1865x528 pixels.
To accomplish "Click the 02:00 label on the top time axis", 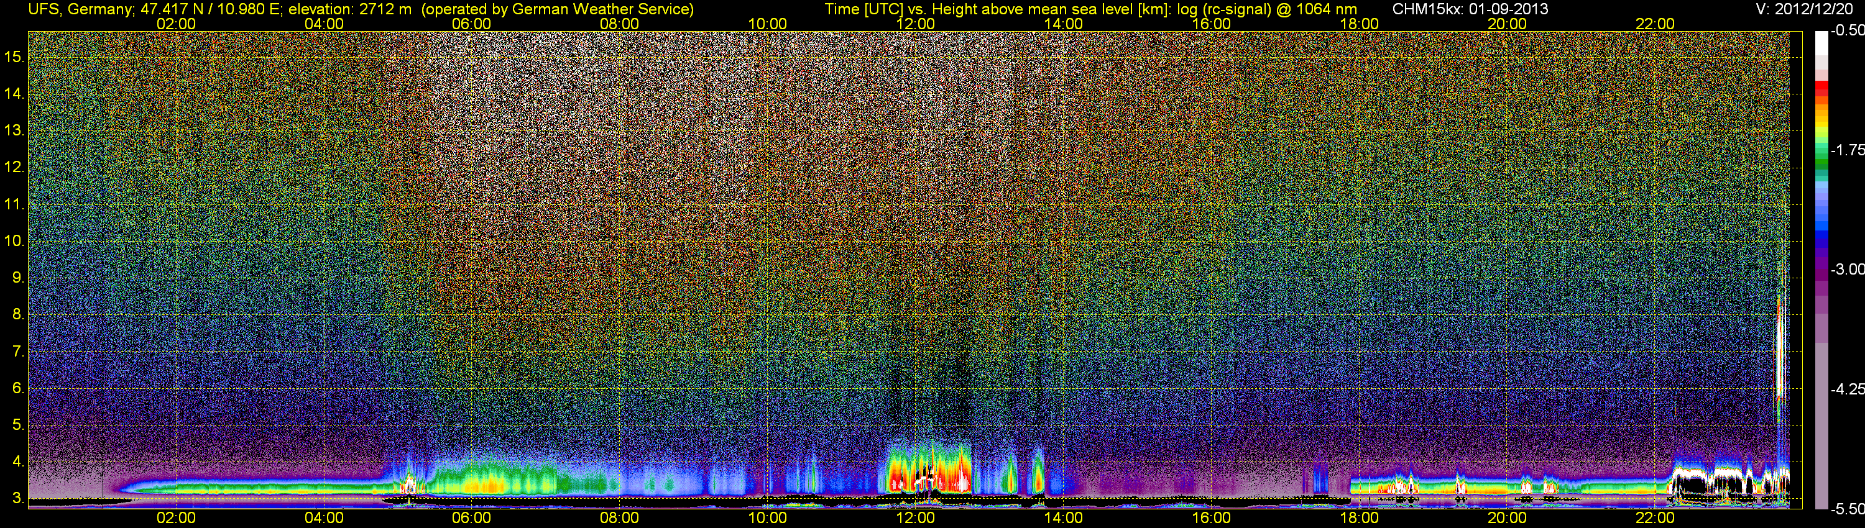I will click(x=176, y=24).
